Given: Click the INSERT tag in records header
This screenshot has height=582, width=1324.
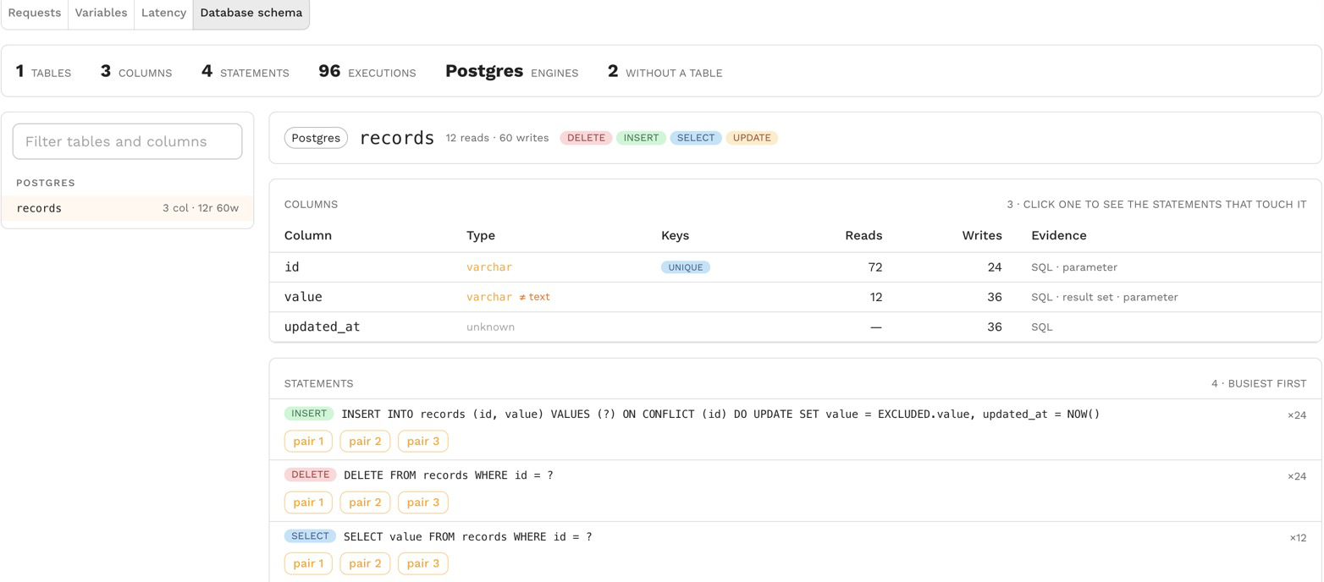Looking at the screenshot, I should click(x=641, y=138).
